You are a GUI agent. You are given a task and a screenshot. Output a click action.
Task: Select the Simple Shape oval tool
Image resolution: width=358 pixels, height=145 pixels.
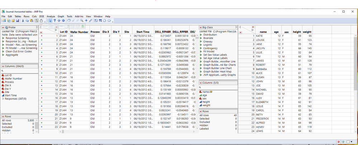pyautogui.click(x=109, y=20)
